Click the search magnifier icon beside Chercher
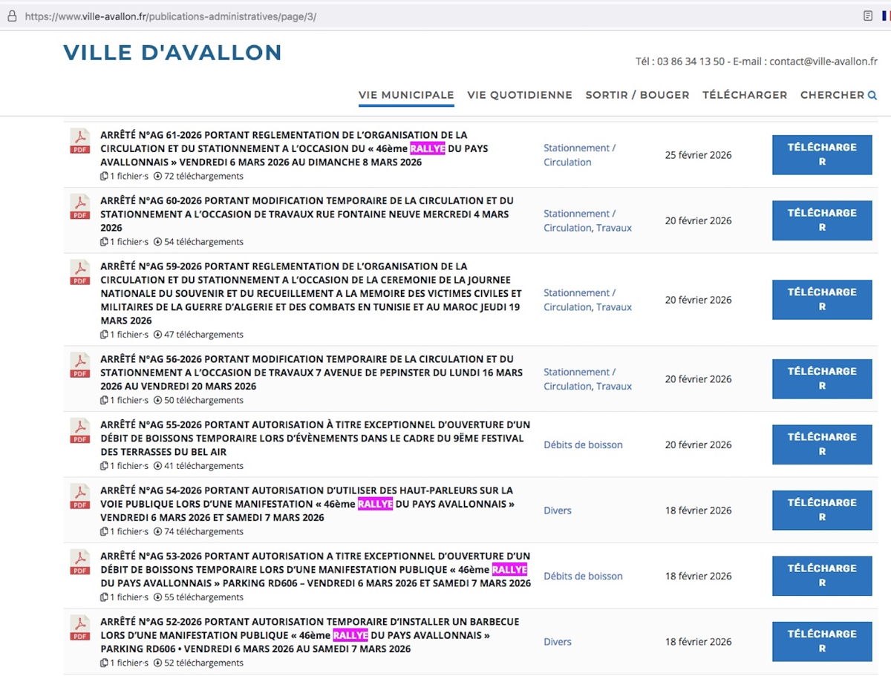Image resolution: width=891 pixels, height=676 pixels. 872,95
